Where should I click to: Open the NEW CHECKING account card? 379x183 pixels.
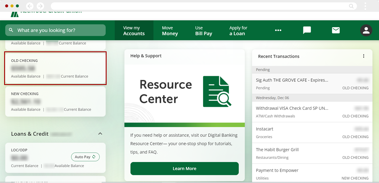[x=55, y=102]
